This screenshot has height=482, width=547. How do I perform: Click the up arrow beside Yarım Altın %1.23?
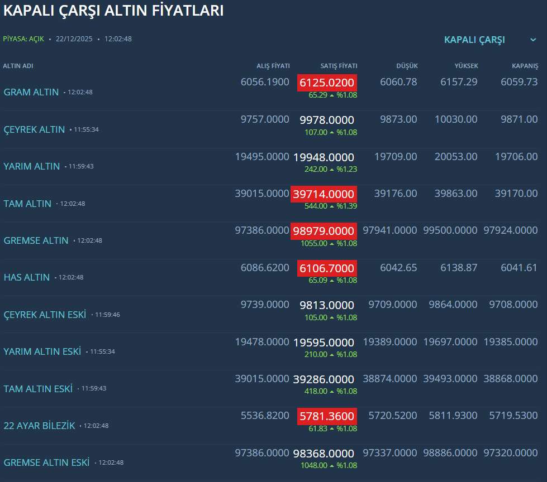332,169
